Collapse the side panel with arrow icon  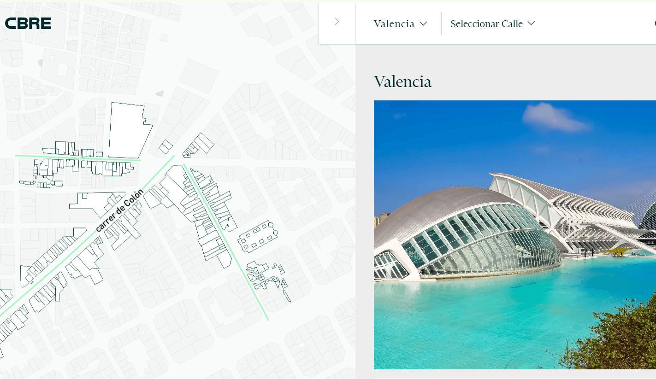pyautogui.click(x=337, y=22)
